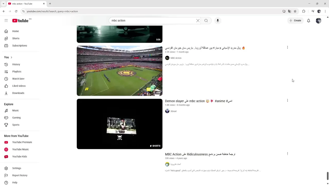Click the browser address bar URL
Screen dimensions: 329x185
click(52, 11)
